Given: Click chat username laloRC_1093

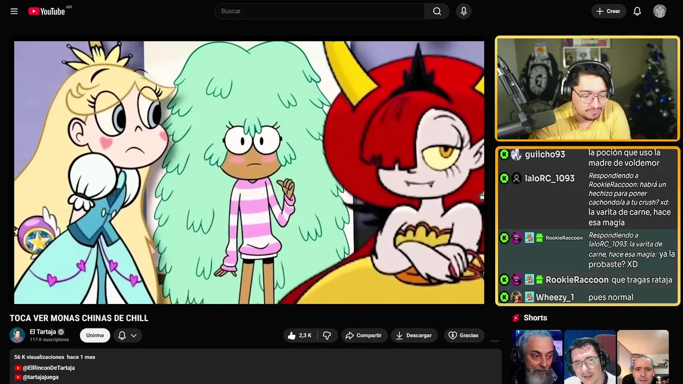Looking at the screenshot, I should [550, 178].
